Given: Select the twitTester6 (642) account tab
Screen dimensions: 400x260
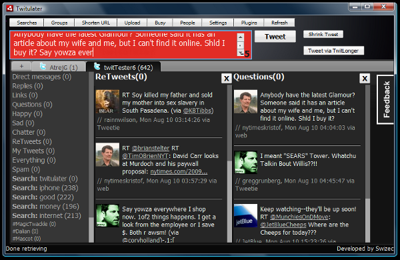Looking at the screenshot, I should coord(123,67).
